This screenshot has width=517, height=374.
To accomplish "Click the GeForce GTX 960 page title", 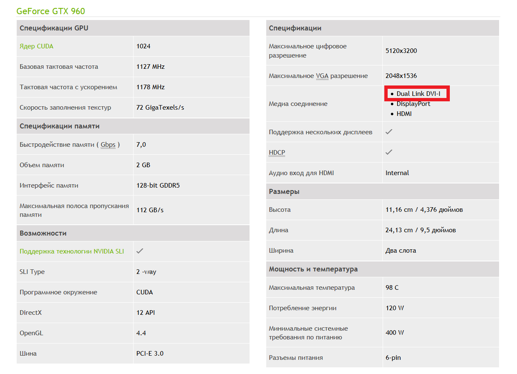I will point(50,11).
